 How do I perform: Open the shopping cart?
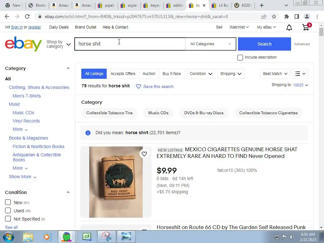[x=306, y=27]
